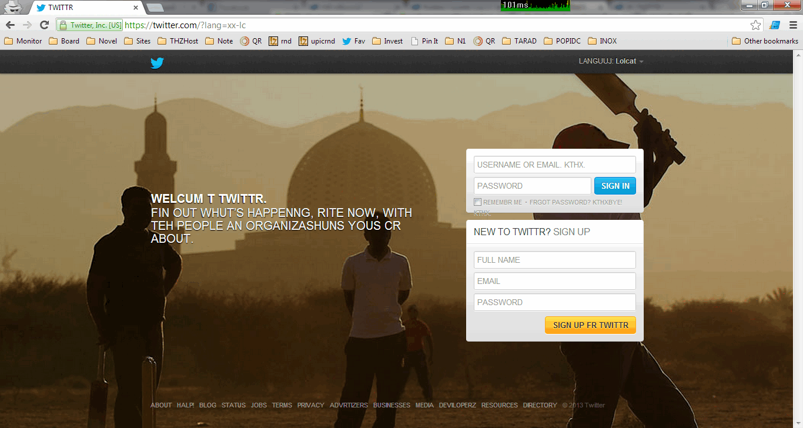Bookmark this page with the star icon
Screen dimensions: 803x428
[x=756, y=25]
